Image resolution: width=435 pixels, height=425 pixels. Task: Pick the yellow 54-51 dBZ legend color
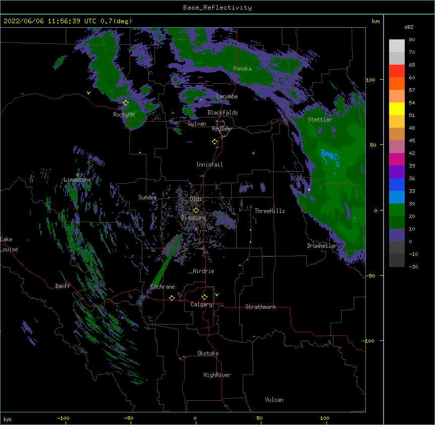397,109
